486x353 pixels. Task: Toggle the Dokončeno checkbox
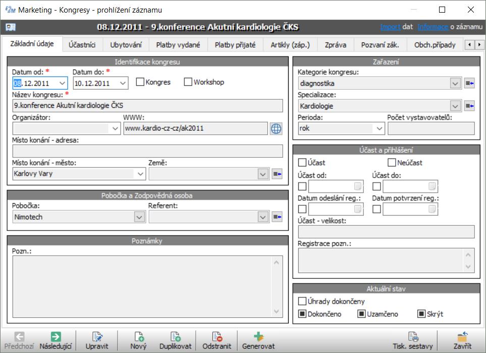pos(302,314)
